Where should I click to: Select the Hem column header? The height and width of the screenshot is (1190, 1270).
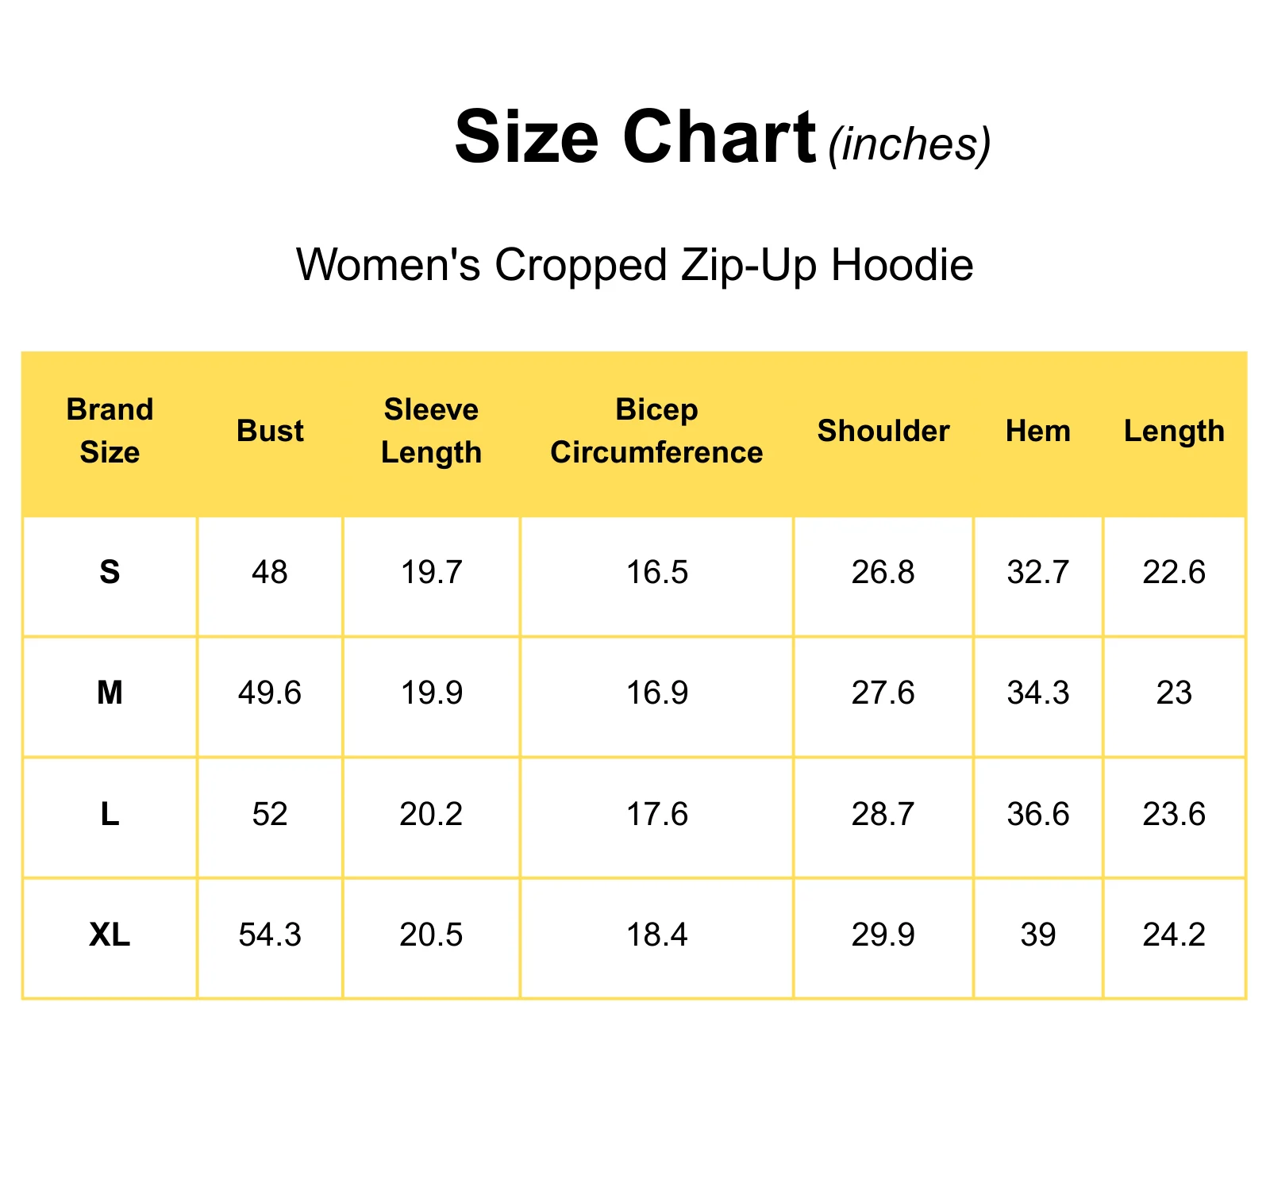pyautogui.click(x=1038, y=431)
